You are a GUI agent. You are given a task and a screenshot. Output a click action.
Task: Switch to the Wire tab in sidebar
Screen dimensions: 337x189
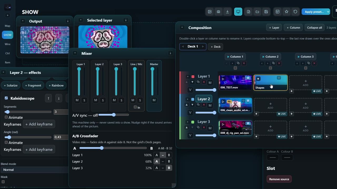tap(7, 44)
